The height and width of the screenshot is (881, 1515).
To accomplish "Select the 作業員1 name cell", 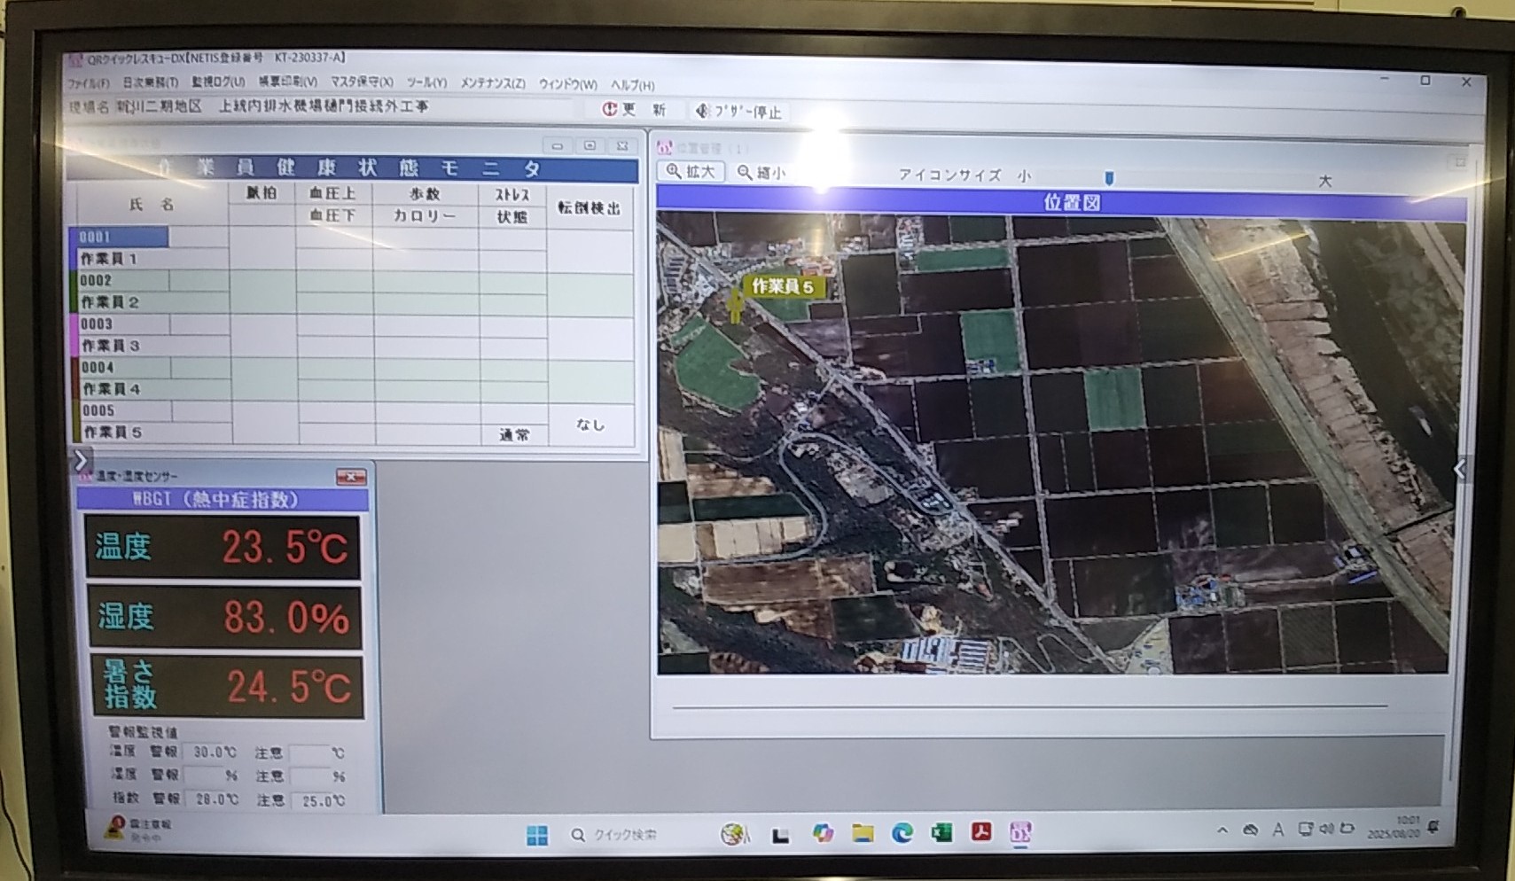I will click(149, 259).
